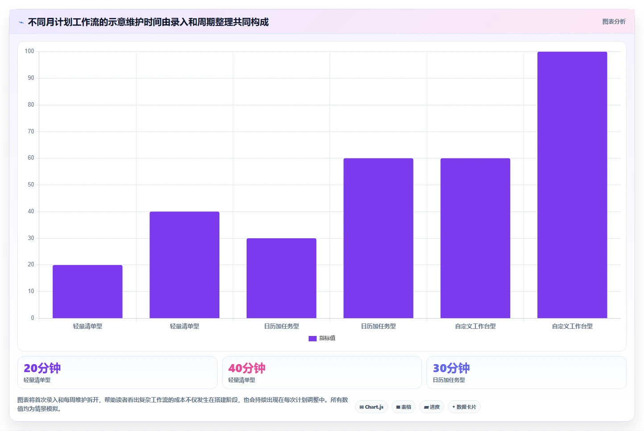Viewport: 644px width, 431px height.
Task: Click the 数据卡片 tag chip
Action: coord(464,407)
